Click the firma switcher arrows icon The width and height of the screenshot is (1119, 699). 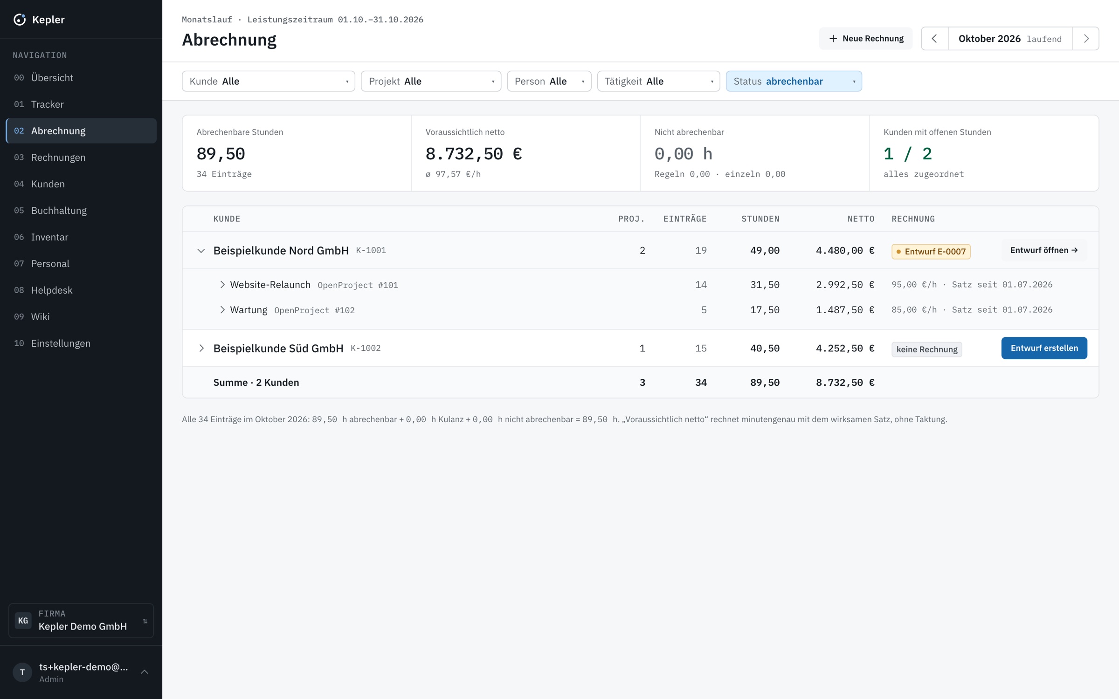145,621
